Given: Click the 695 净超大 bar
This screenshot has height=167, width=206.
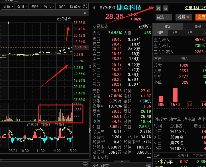Looking at the screenshot, I should click(x=161, y=99).
